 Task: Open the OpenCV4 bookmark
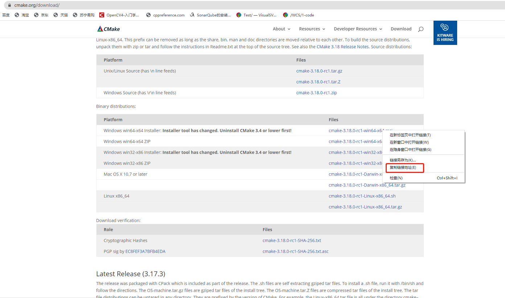tap(119, 15)
